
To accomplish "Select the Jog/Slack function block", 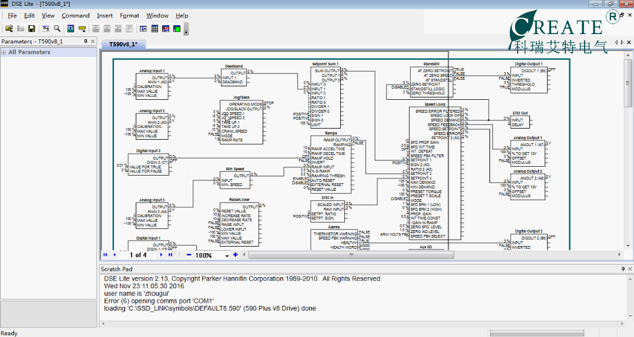I will (242, 122).
